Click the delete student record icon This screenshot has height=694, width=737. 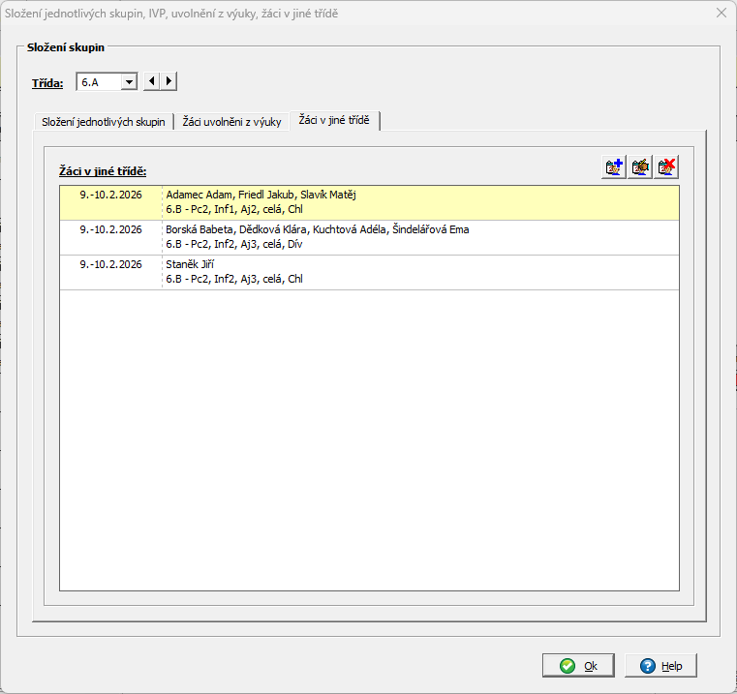point(665,166)
